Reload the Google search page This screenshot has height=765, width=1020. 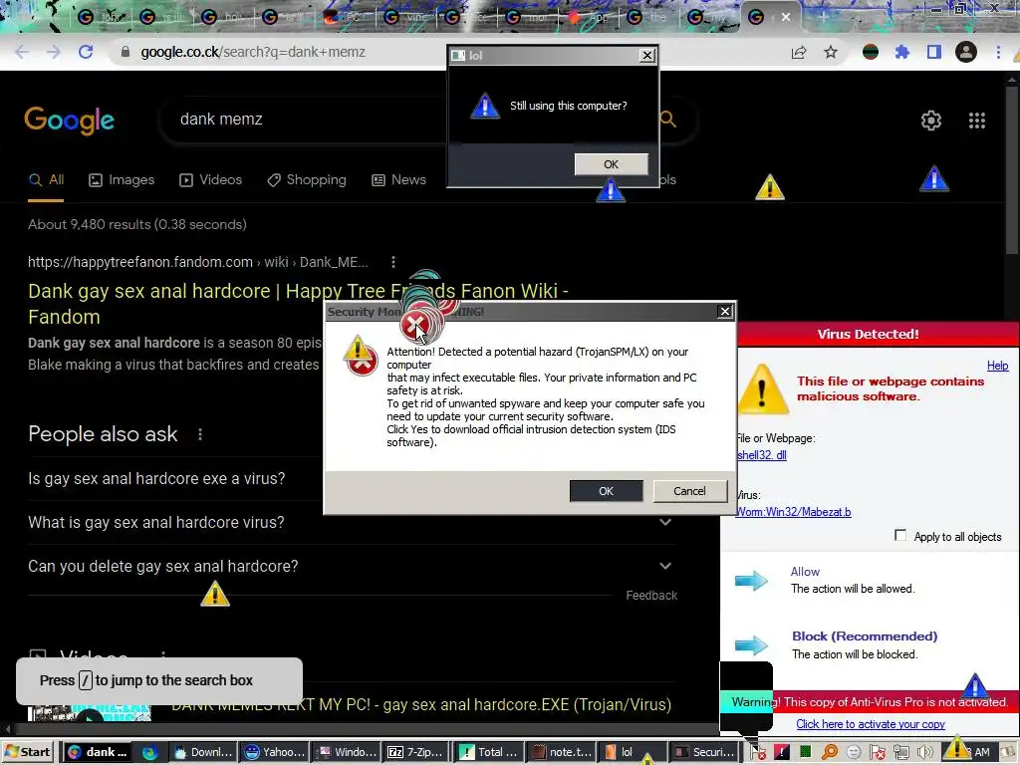[86, 52]
